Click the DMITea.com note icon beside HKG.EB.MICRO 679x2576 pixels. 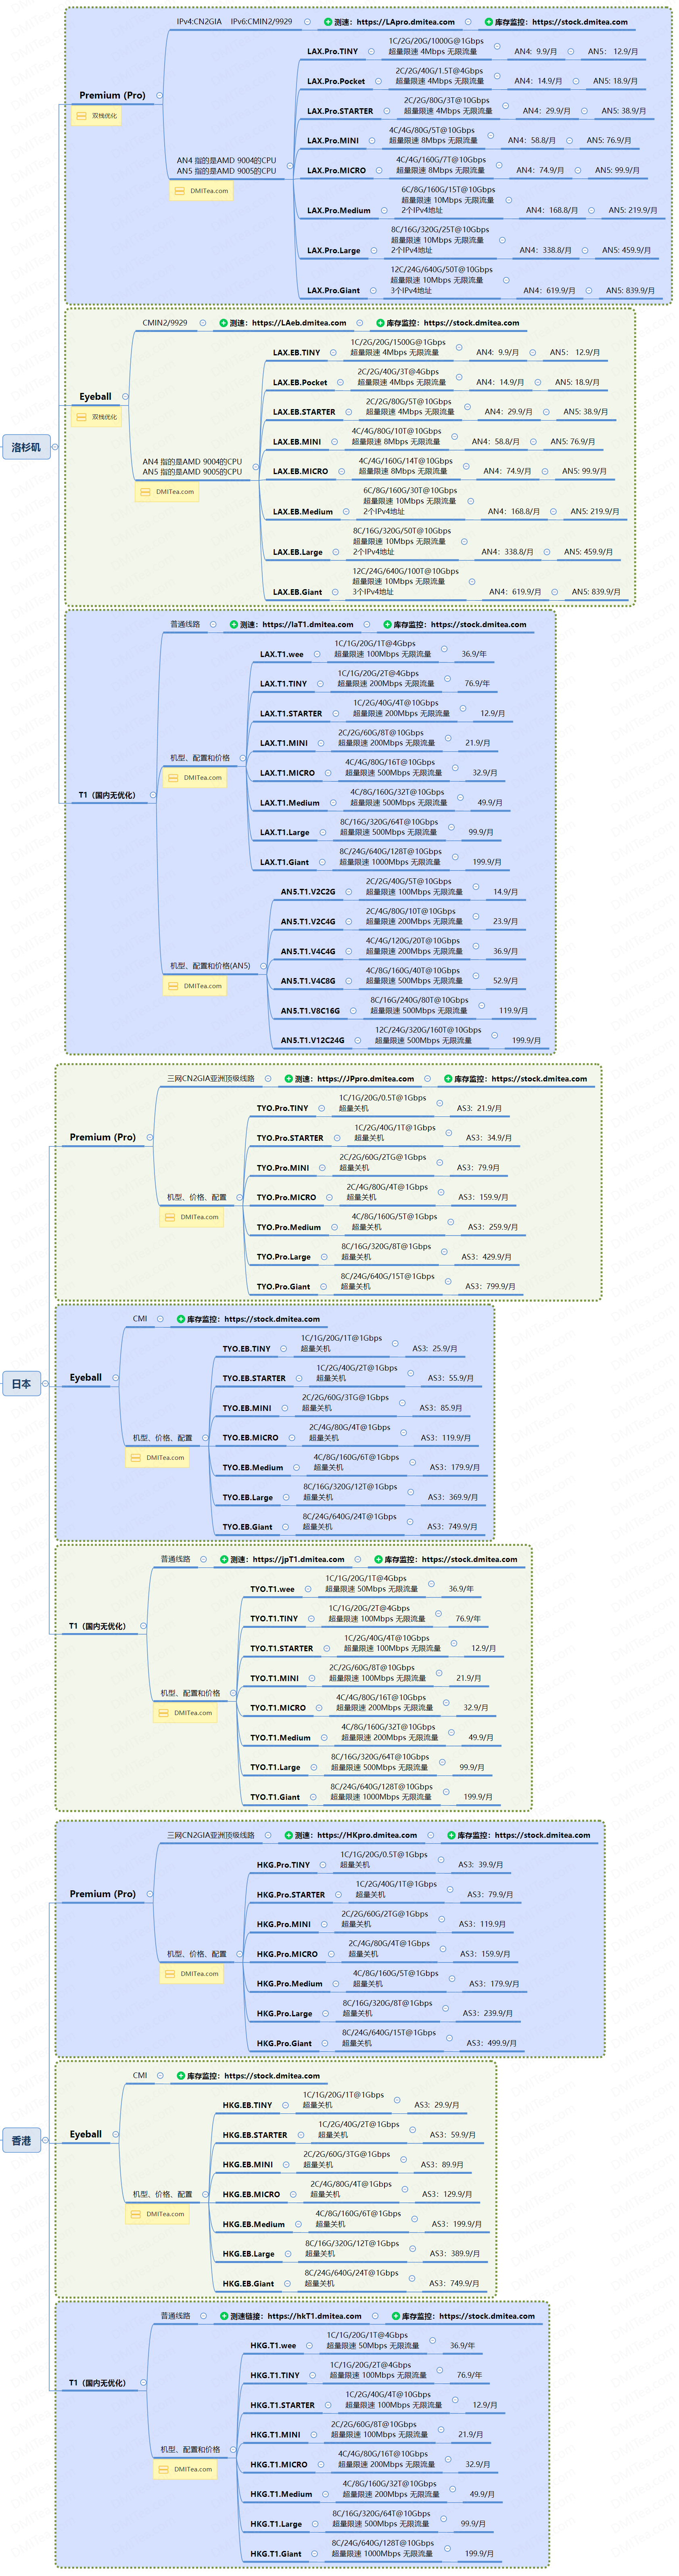(136, 2214)
